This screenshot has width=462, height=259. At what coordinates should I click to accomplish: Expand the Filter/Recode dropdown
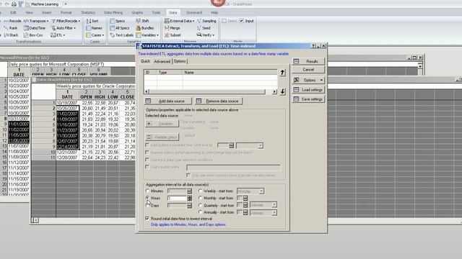pos(79,21)
